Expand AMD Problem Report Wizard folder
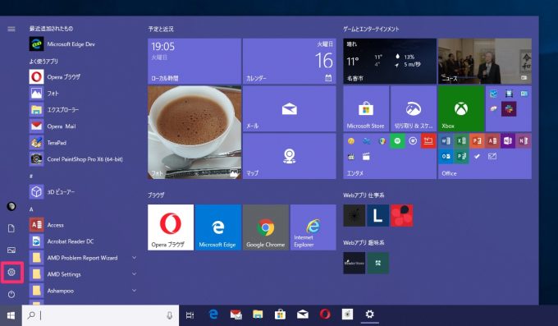The image size is (558, 326). tap(134, 257)
